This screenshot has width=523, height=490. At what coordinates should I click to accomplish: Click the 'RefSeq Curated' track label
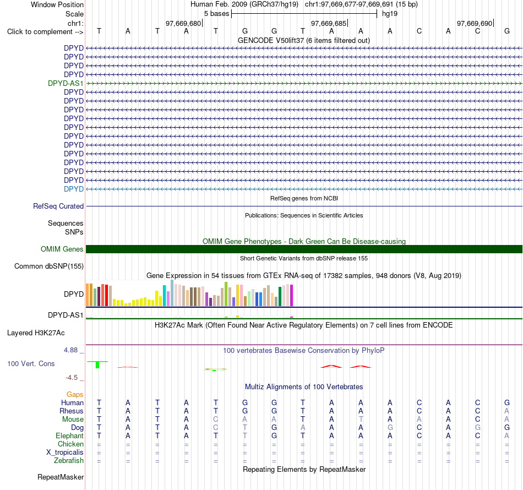58,206
